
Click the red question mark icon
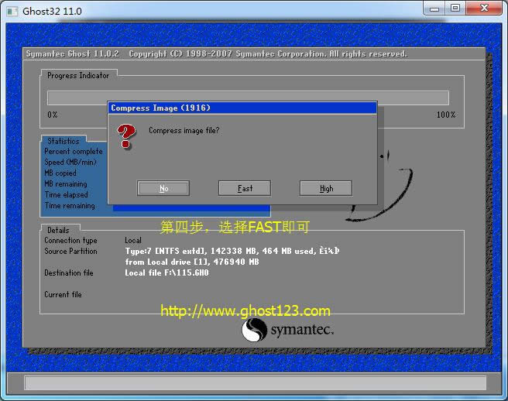click(x=126, y=136)
